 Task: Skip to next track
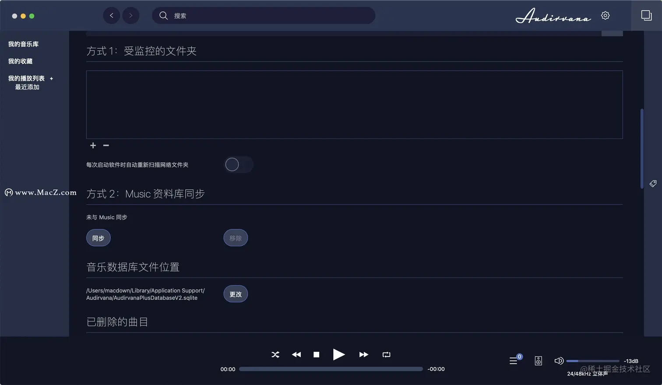[364, 354]
